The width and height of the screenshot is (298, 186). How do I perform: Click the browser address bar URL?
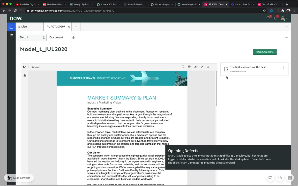(72, 11)
